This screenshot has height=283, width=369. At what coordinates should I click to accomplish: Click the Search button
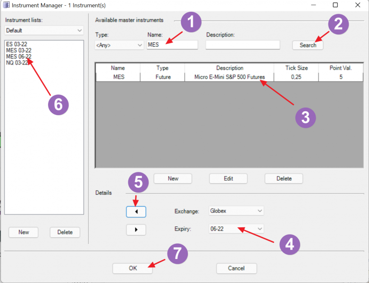pyautogui.click(x=308, y=45)
